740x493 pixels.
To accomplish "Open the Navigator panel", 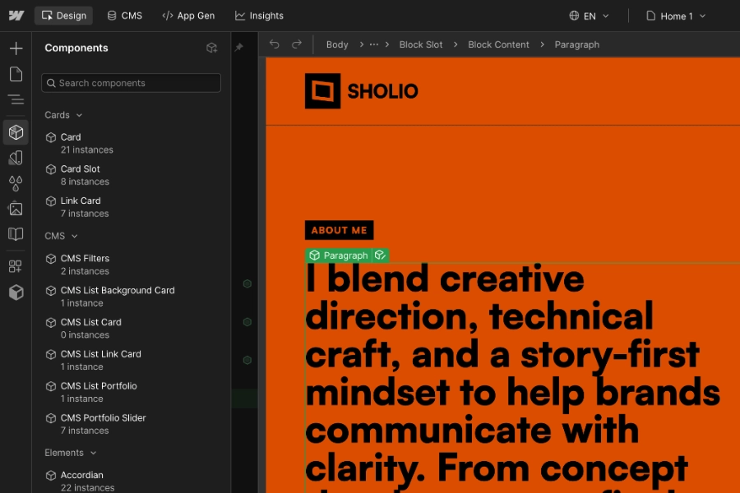I will click(15, 99).
